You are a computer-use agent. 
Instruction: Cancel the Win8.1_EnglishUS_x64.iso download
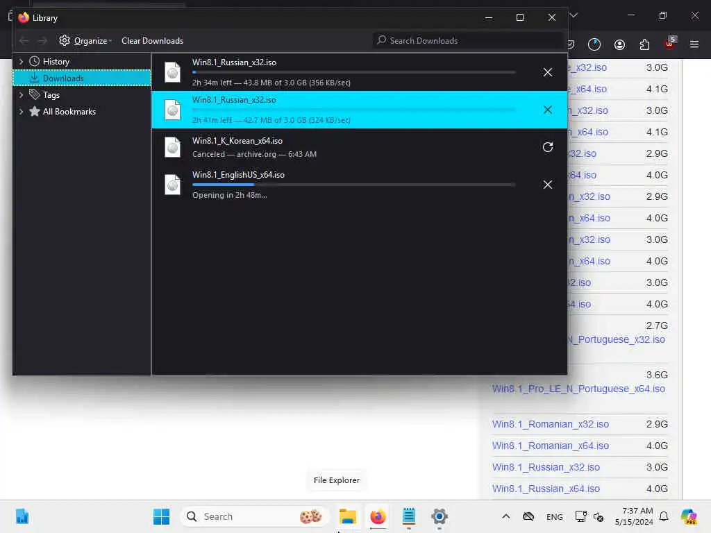(548, 185)
